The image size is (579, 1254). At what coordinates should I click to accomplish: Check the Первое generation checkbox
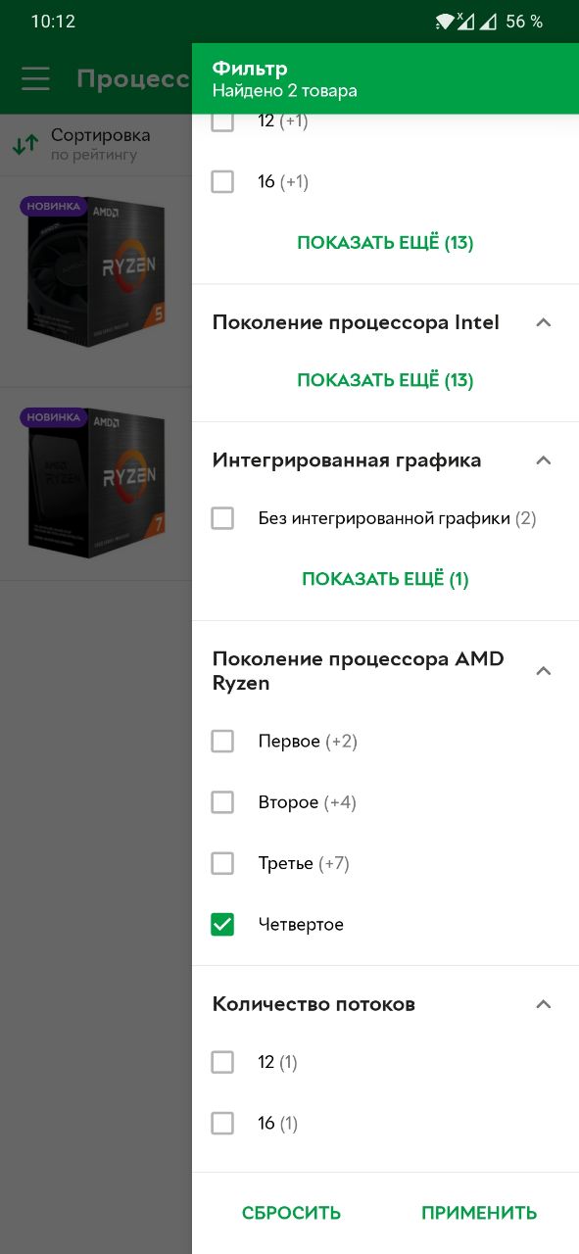222,742
